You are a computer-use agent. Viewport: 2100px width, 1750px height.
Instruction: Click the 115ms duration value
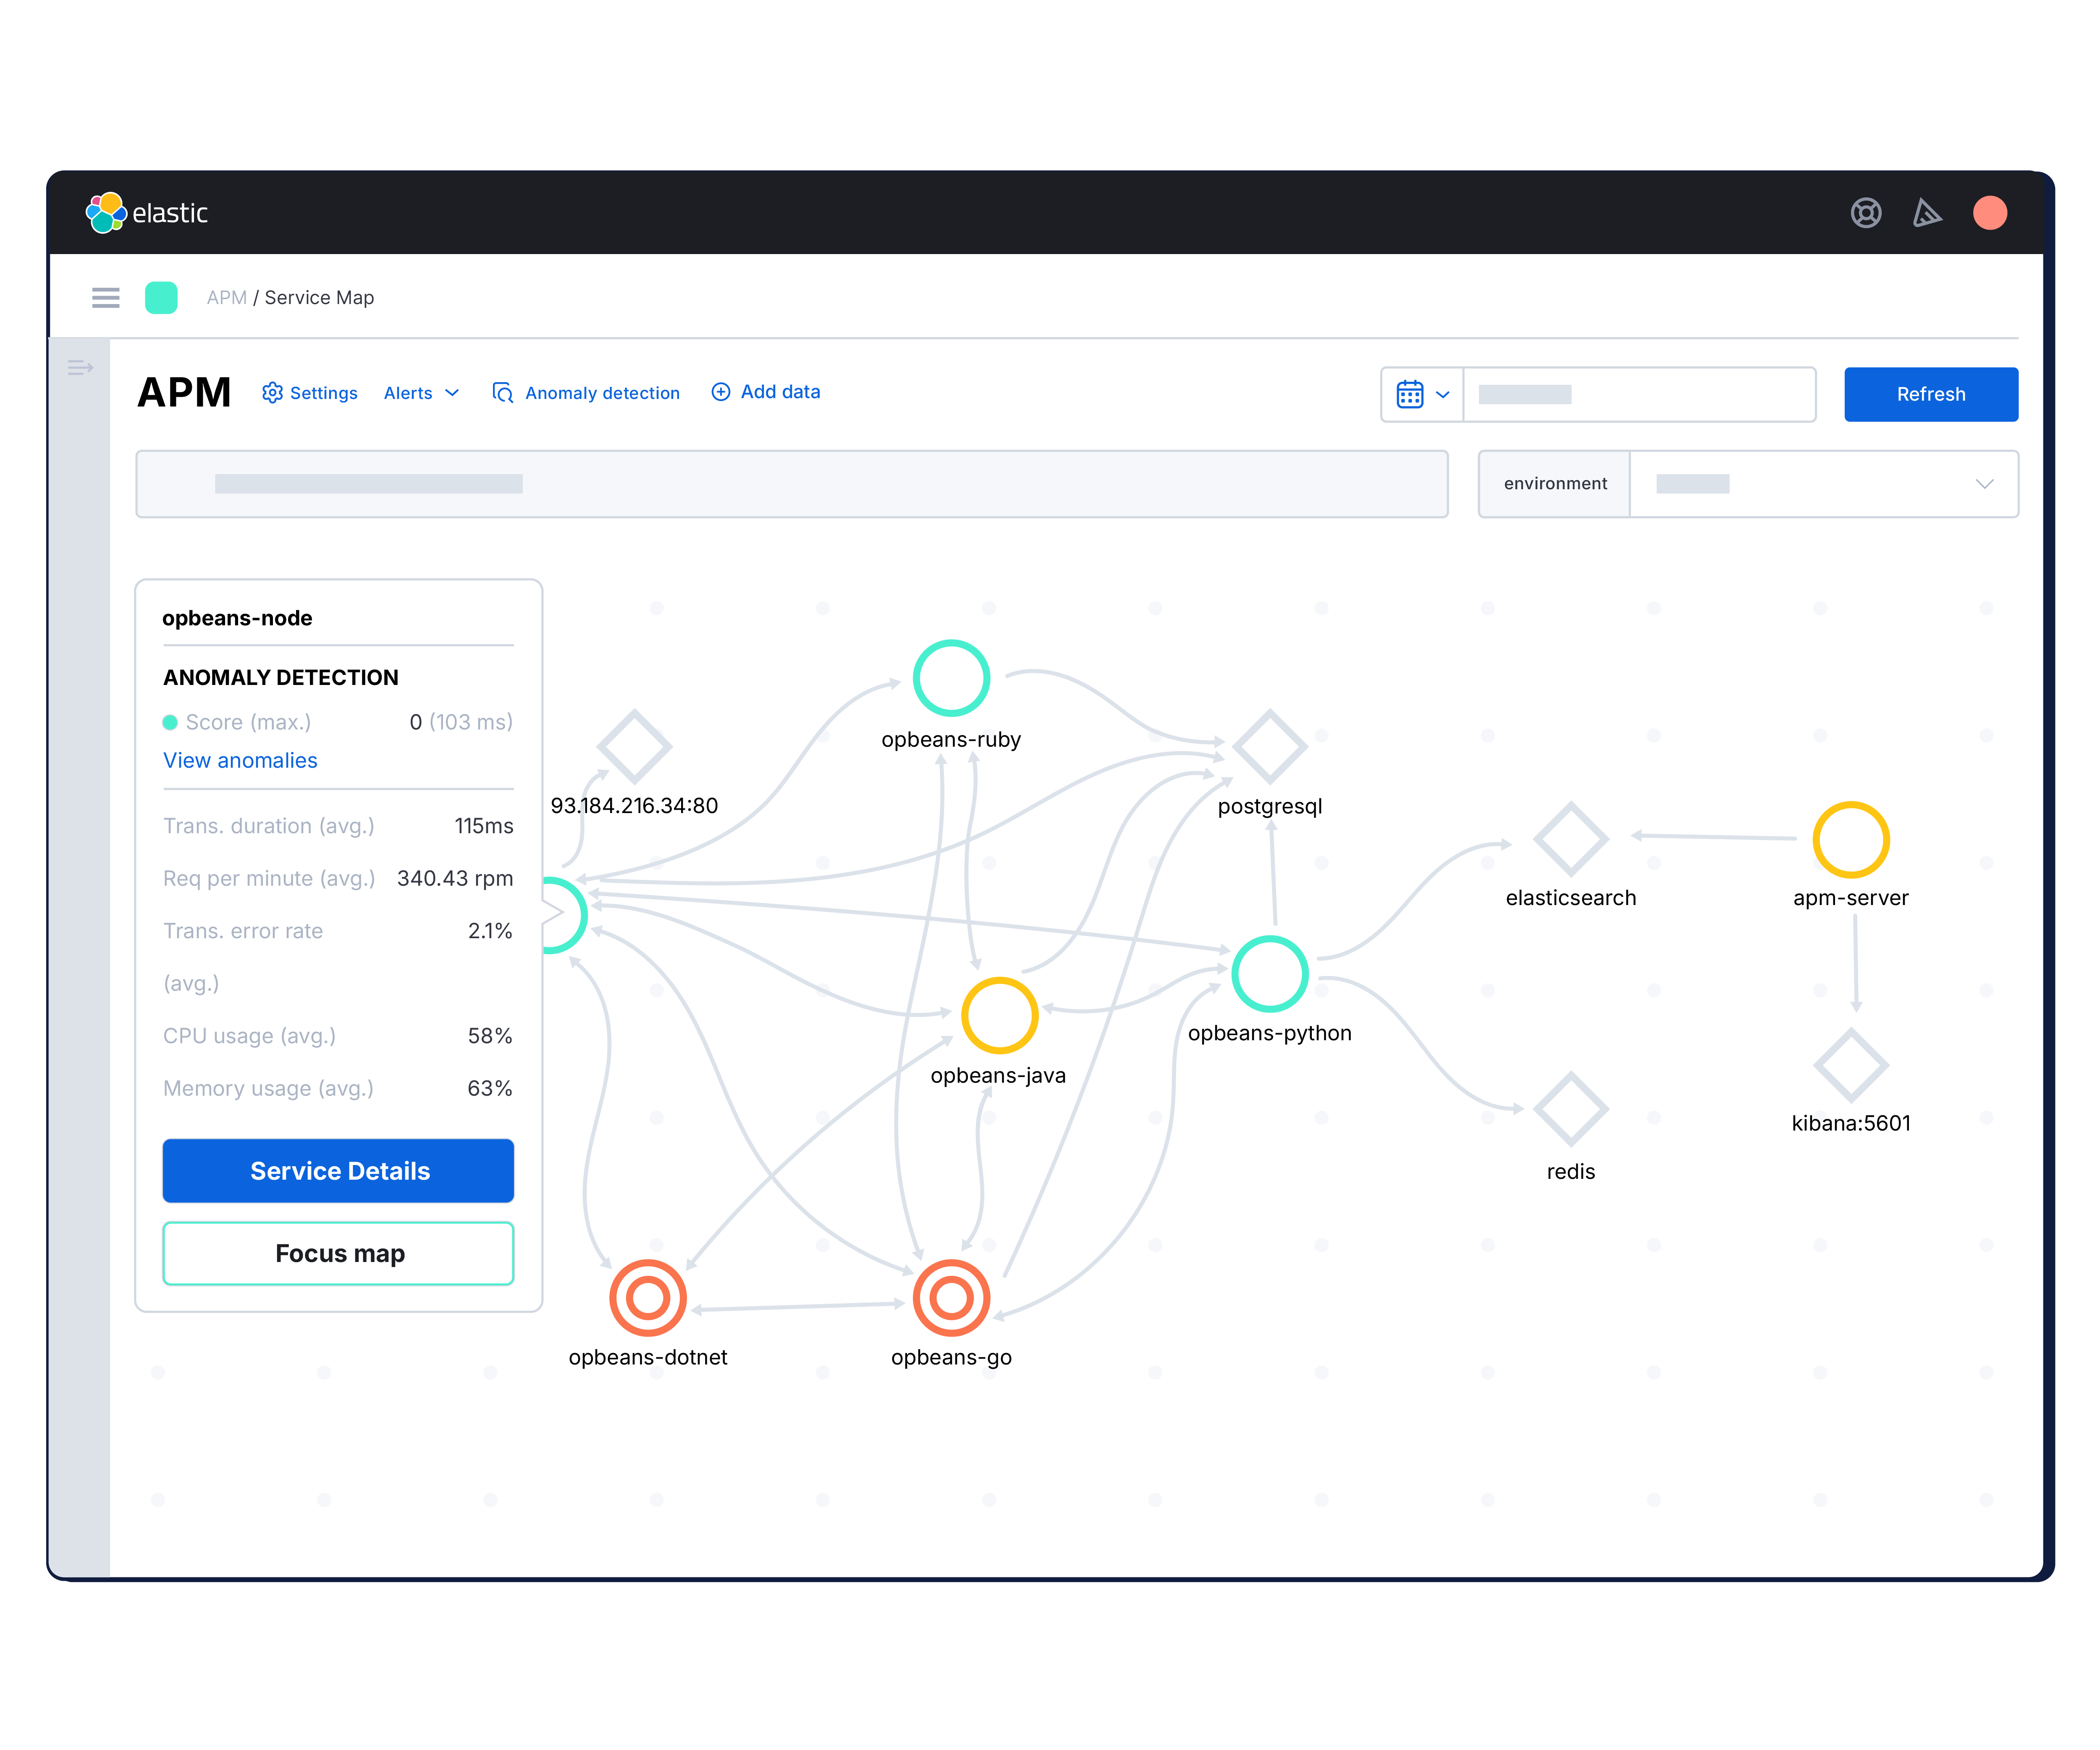coord(484,826)
